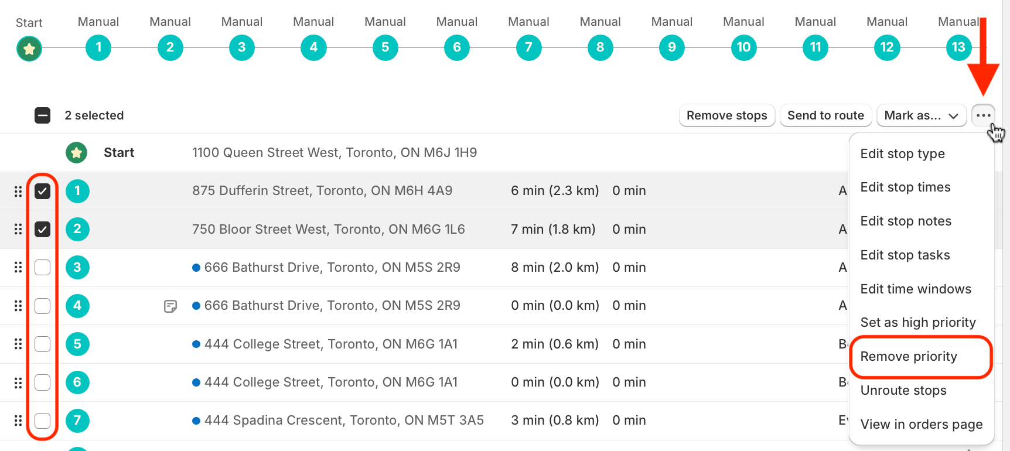
Task: Choose View in orders page
Action: [x=922, y=425]
